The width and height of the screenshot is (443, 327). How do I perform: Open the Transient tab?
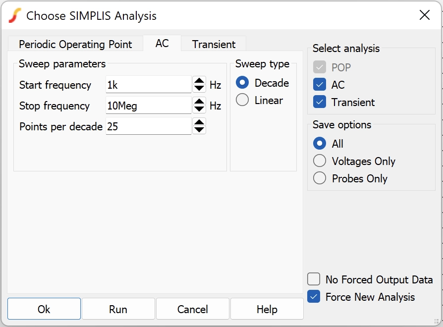point(214,44)
